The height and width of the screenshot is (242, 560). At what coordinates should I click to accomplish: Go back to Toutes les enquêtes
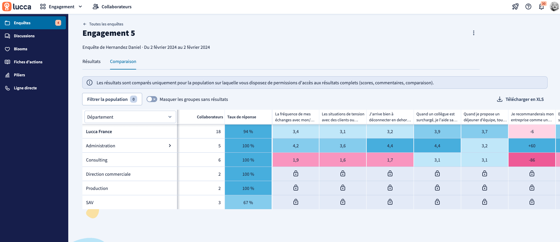(x=103, y=24)
